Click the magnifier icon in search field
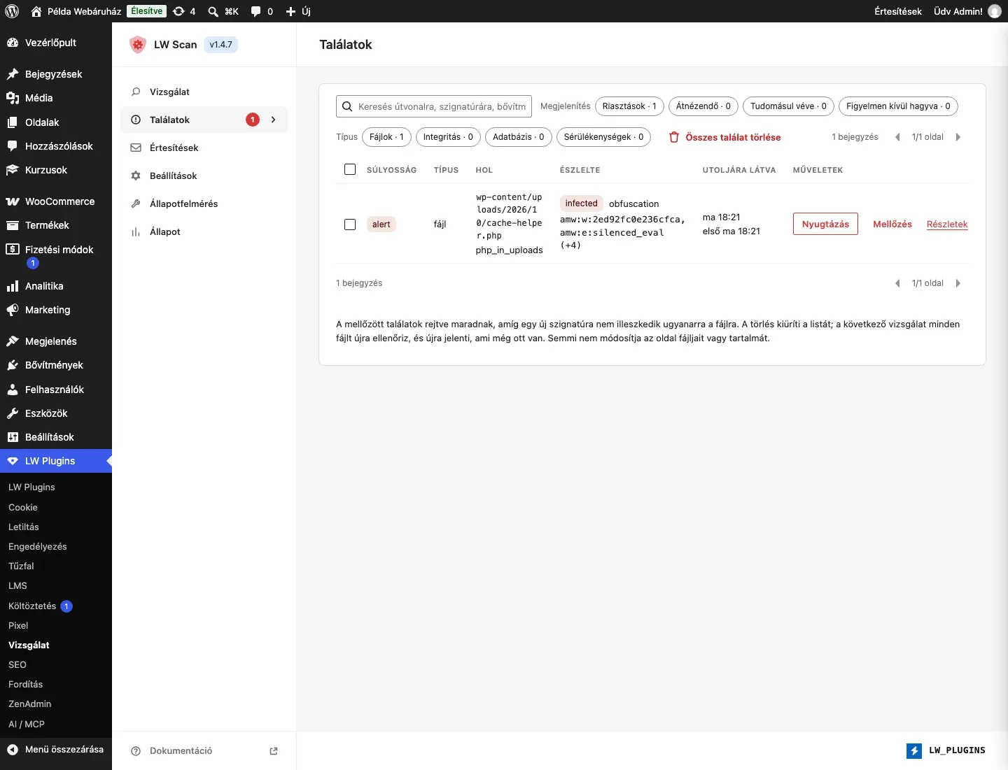 click(x=347, y=106)
